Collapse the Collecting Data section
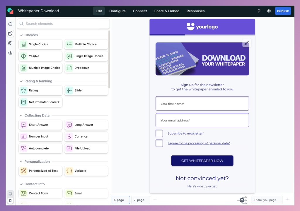 [x=21, y=115]
